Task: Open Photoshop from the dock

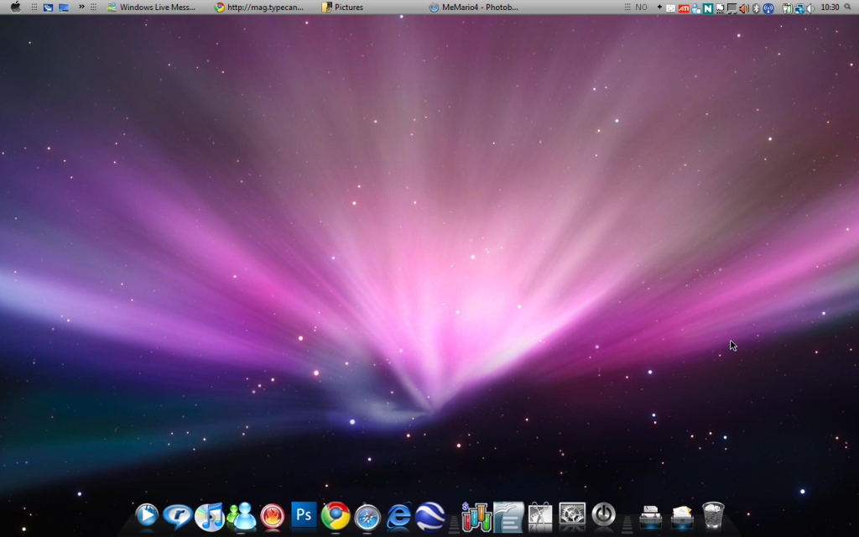Action: click(304, 514)
